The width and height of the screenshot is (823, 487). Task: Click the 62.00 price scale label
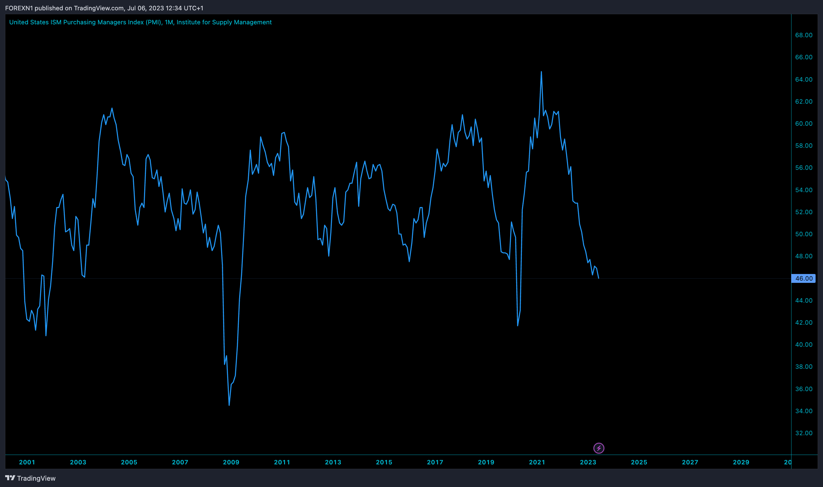804,101
